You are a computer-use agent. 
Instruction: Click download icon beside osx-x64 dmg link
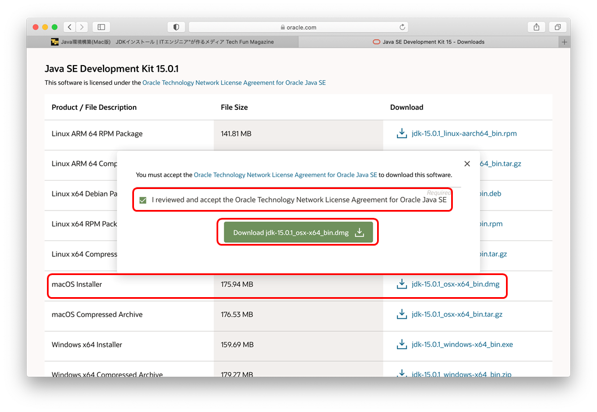tap(402, 284)
